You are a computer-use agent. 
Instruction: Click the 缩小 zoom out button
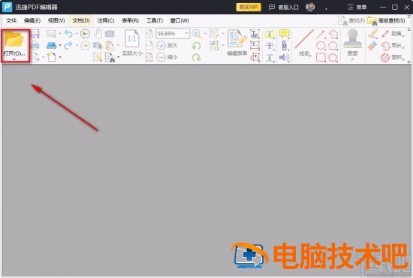[167, 57]
